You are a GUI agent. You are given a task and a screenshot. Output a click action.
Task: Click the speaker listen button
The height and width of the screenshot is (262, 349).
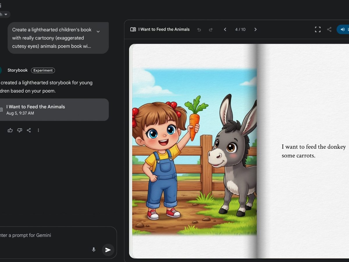click(x=343, y=29)
